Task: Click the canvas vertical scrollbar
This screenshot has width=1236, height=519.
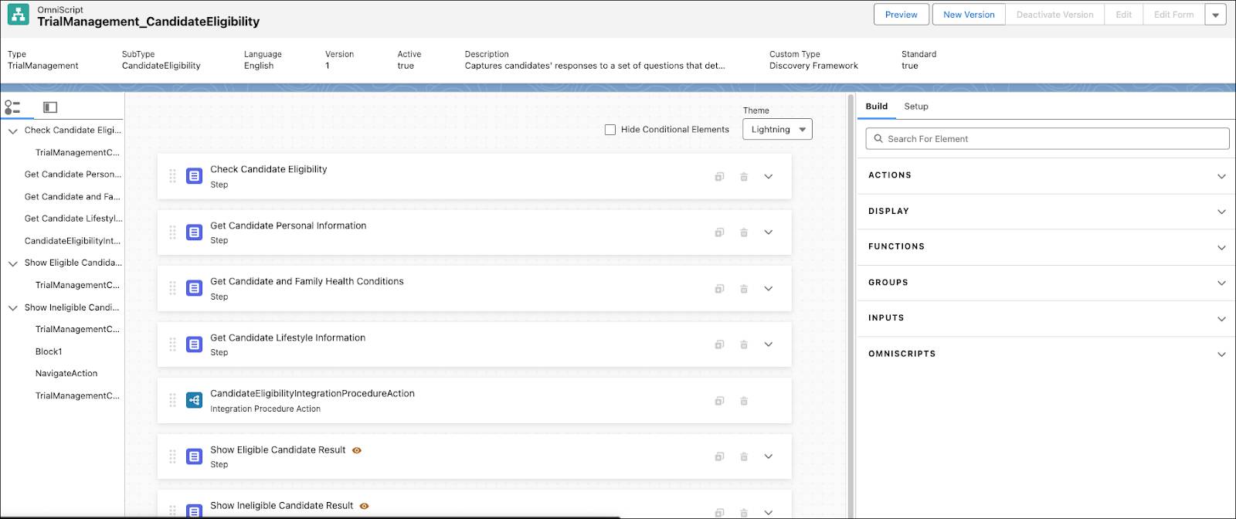Action: coord(851,306)
